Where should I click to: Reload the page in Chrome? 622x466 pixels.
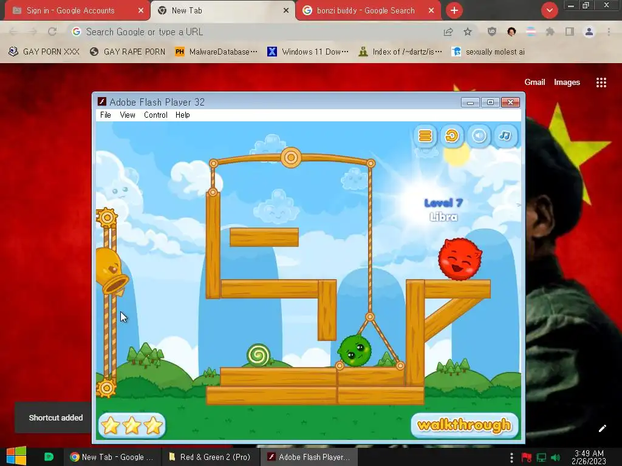[52, 32]
